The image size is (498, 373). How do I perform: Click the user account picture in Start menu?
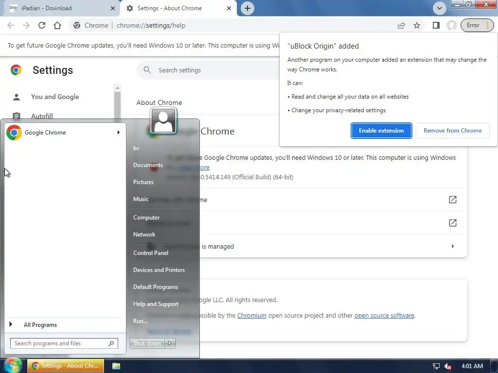163,121
